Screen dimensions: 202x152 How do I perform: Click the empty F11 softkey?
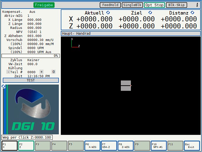coord(175,146)
